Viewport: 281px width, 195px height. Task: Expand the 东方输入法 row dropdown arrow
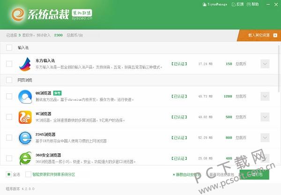(x=265, y=64)
